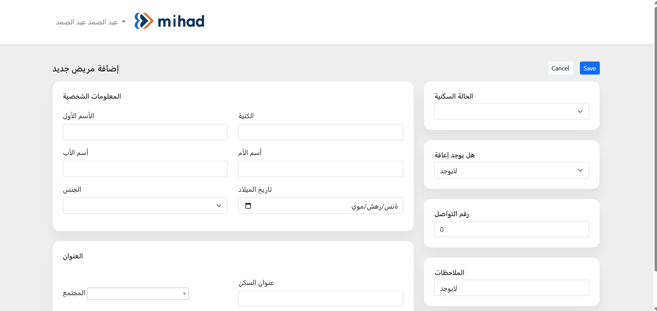This screenshot has height=311, width=657.
Task: Click the scrollbar down arrow
Action: click(655, 309)
